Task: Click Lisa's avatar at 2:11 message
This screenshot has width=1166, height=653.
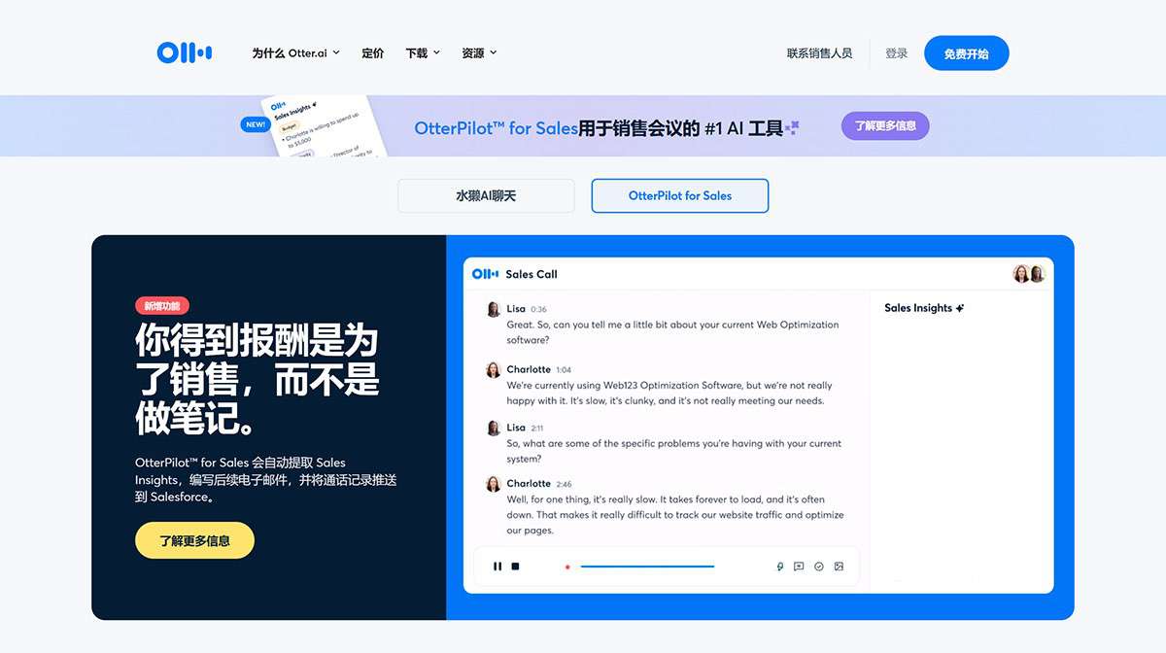Action: 494,428
